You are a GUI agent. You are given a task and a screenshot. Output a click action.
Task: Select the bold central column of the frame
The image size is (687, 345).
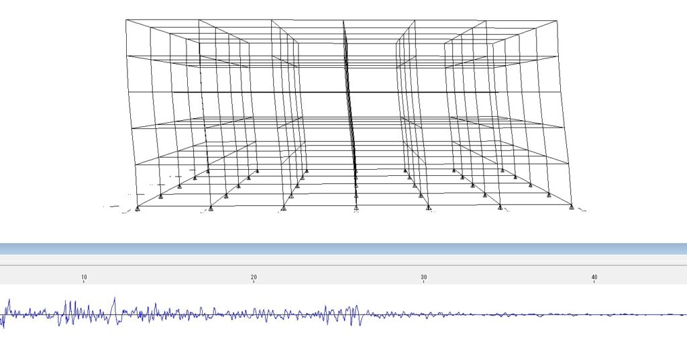[348, 101]
